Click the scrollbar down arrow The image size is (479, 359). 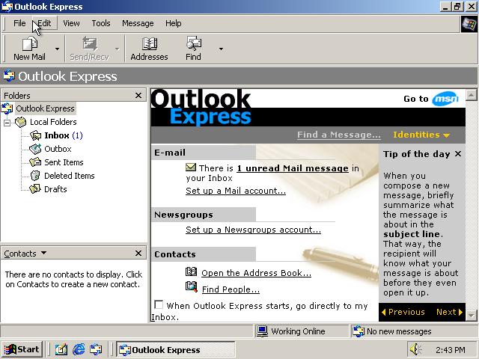472,316
